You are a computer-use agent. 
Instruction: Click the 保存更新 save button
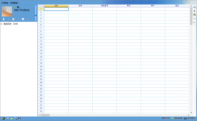[x=189, y=118]
